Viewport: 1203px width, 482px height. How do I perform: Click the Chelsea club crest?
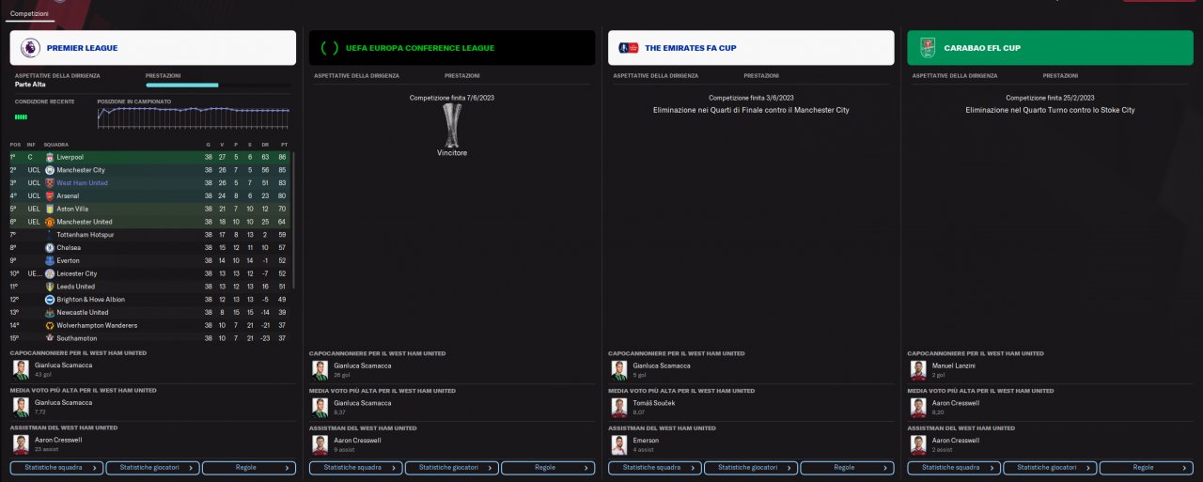[50, 247]
